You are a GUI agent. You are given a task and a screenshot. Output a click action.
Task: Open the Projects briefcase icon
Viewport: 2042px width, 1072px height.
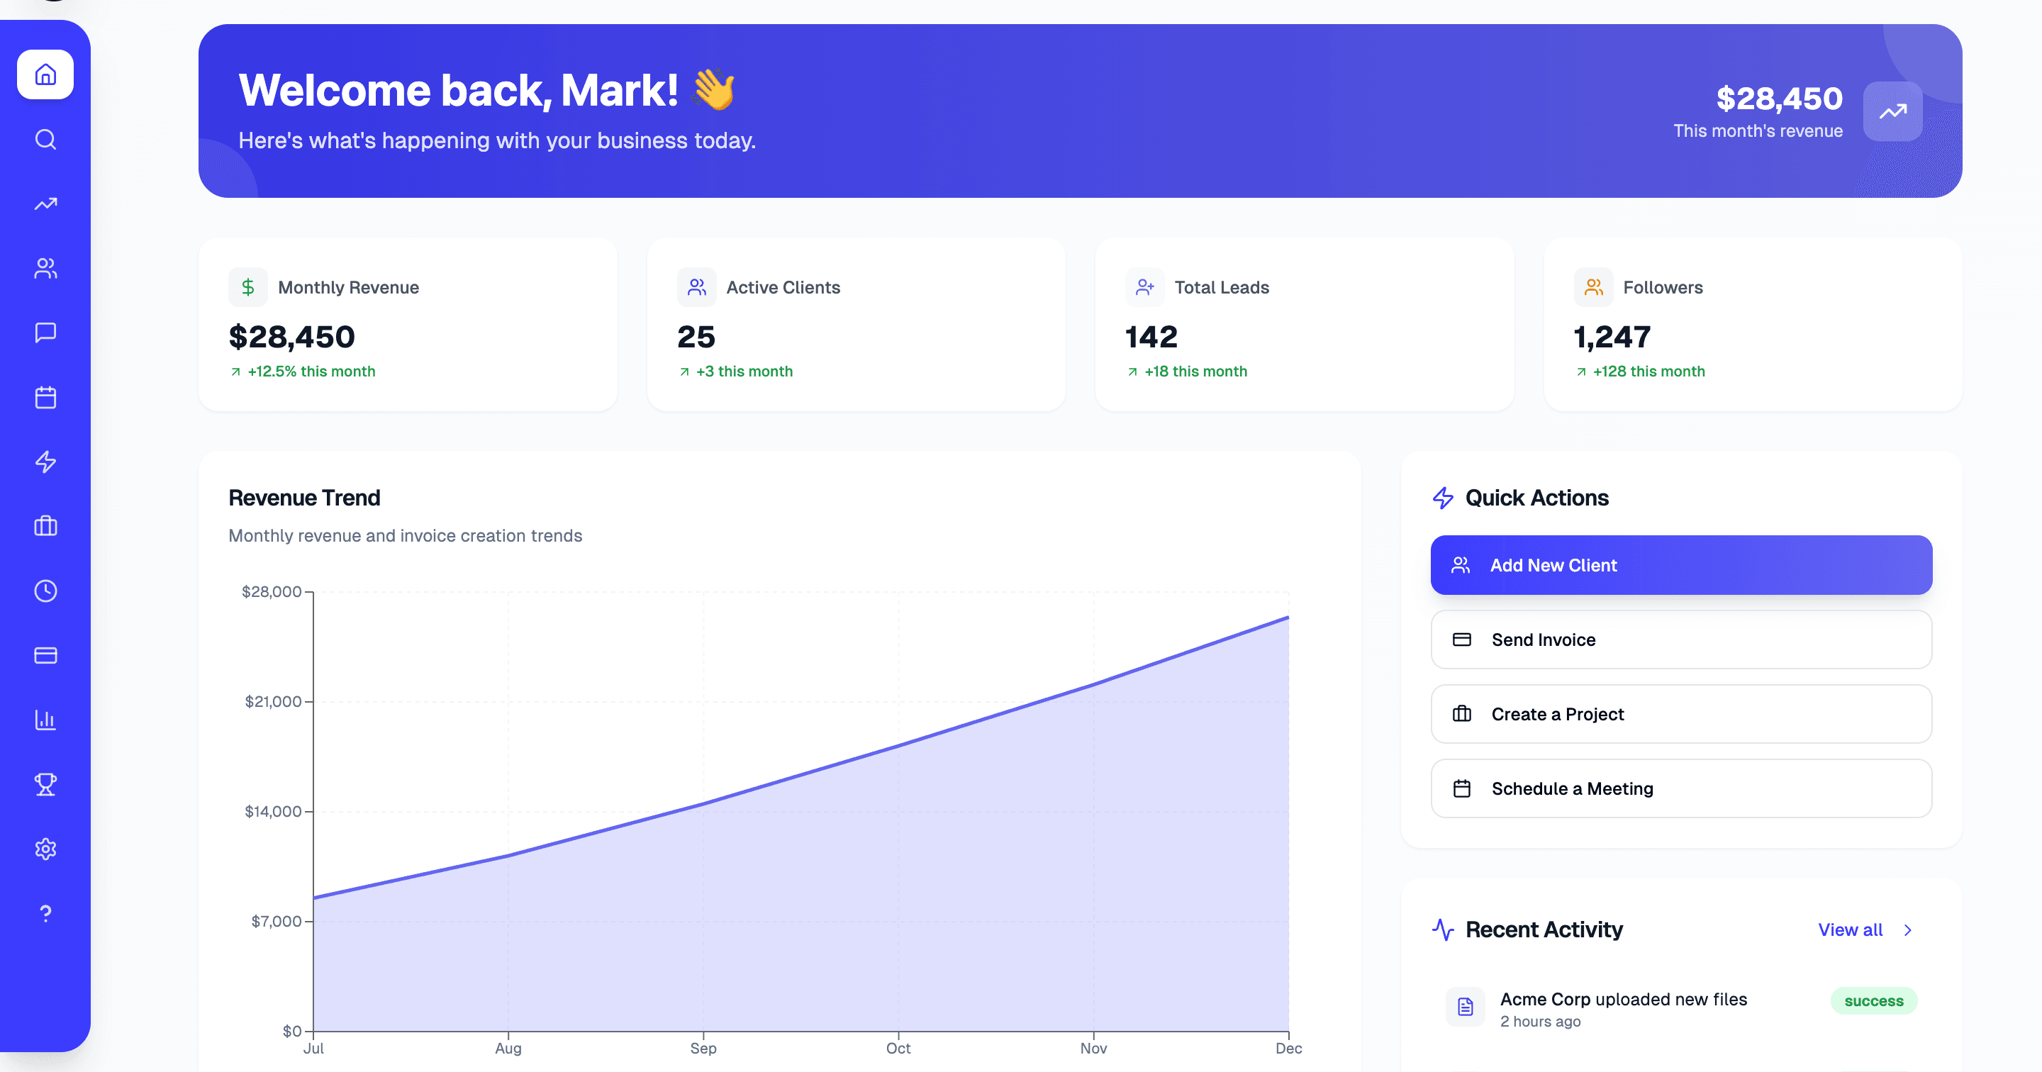(x=45, y=527)
